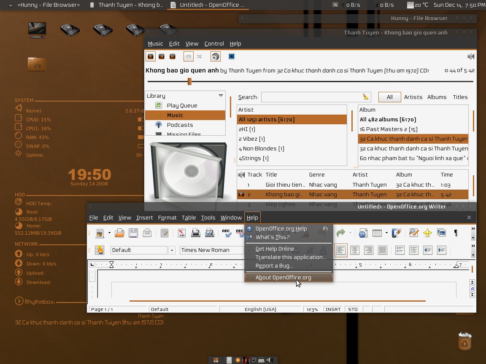Open Rhythmbox Control menu
The height and width of the screenshot is (364, 486).
coord(214,44)
